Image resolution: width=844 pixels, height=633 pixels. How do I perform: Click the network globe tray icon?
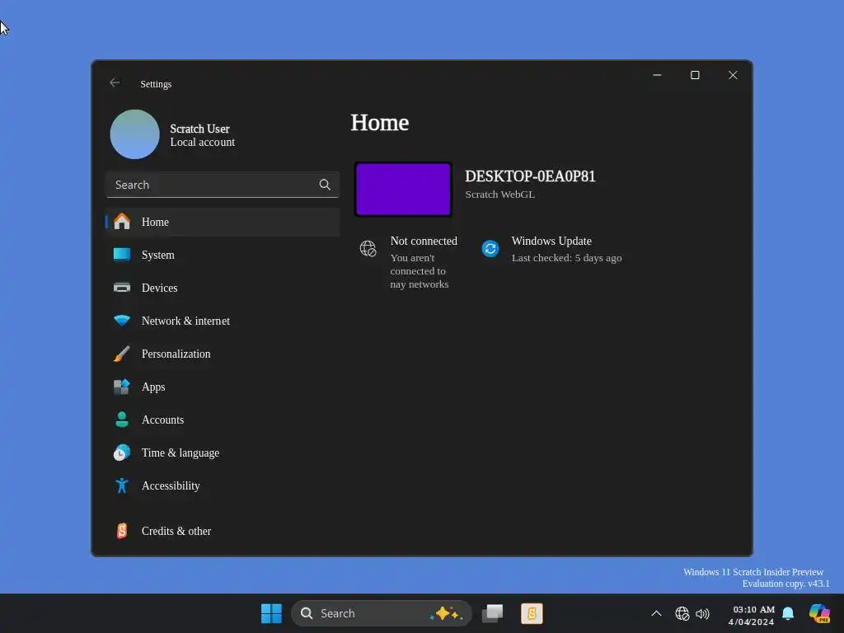pyautogui.click(x=682, y=613)
